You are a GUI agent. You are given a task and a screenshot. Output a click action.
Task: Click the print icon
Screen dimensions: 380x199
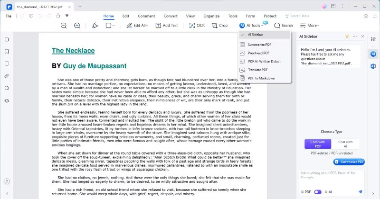(31, 16)
